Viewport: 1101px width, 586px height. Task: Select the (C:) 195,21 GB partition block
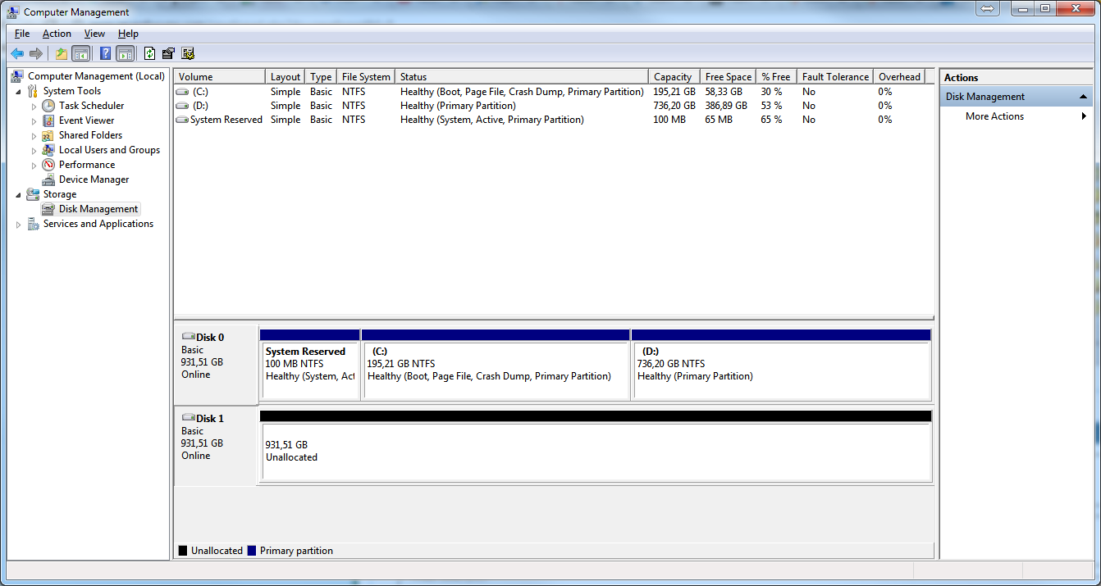pos(496,365)
